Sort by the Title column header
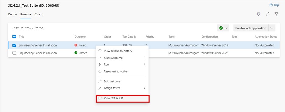Viewport: 285px width, 112px height. [x=22, y=37]
